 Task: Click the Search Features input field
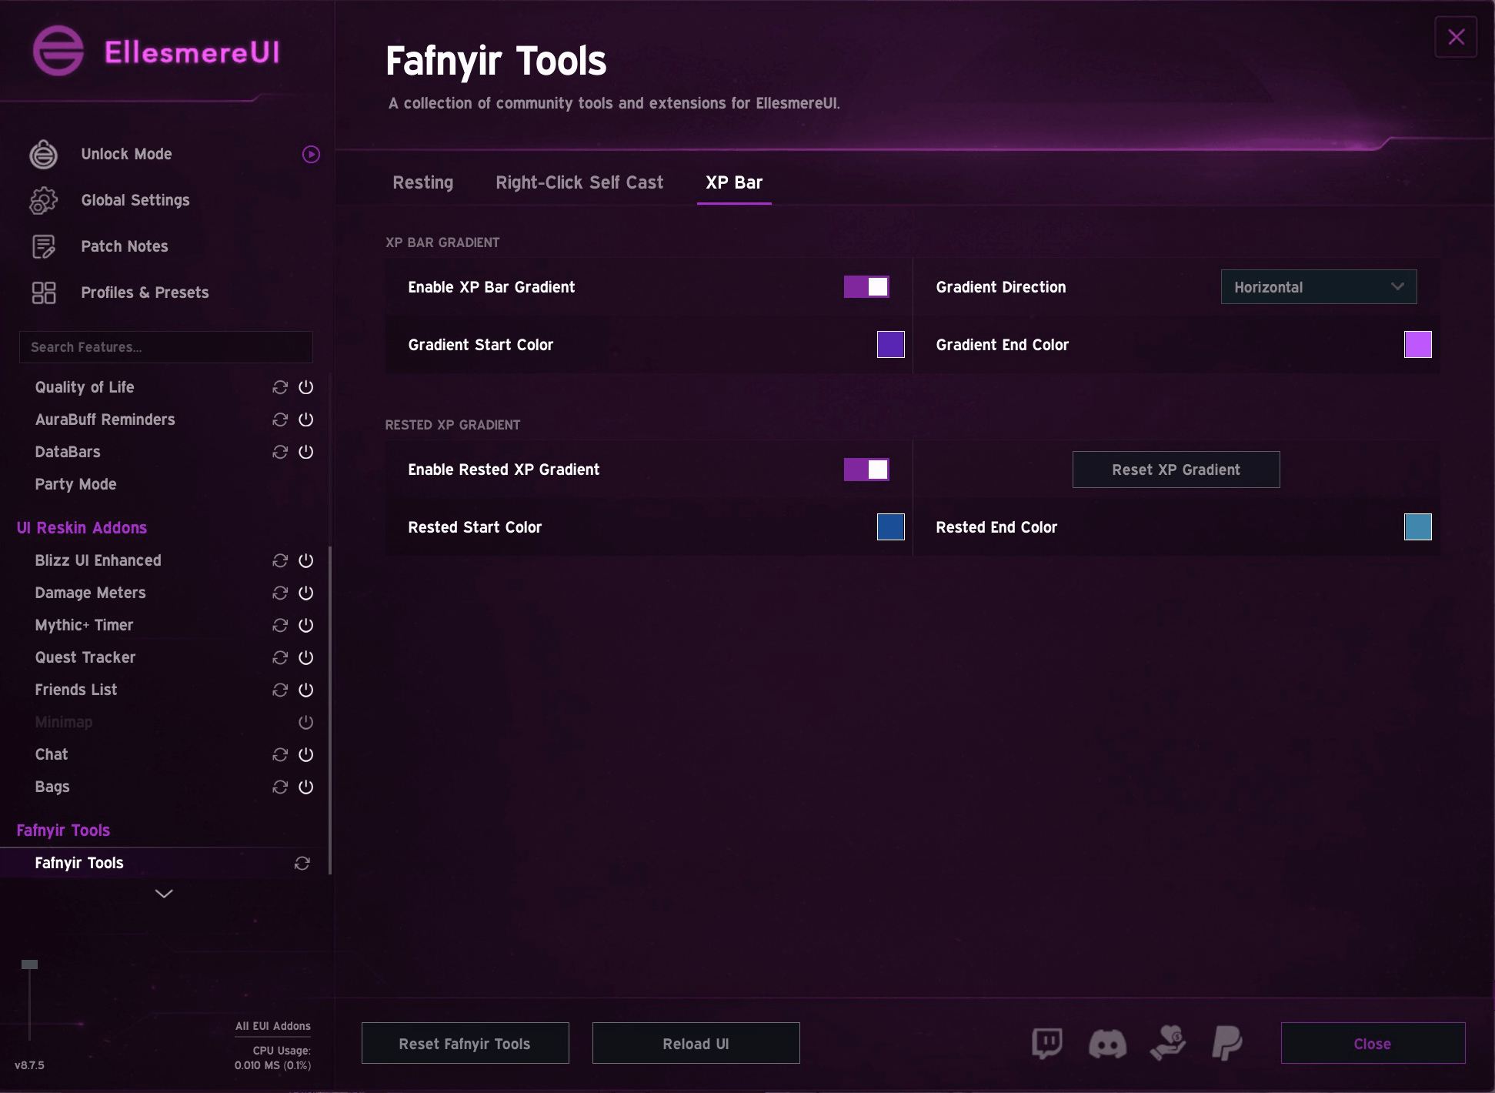click(166, 347)
